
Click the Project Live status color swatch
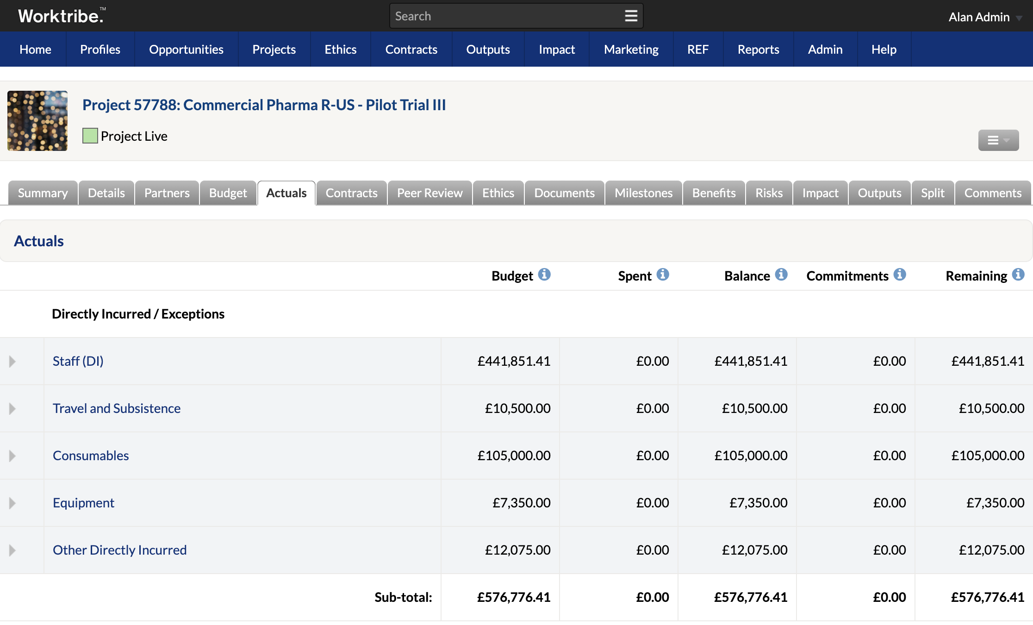pos(90,136)
